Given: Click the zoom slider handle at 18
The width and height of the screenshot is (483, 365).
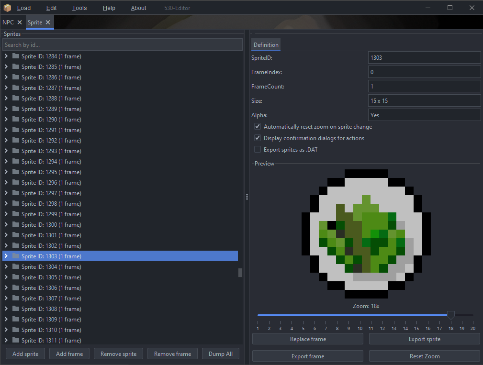Looking at the screenshot, I should 450,315.
